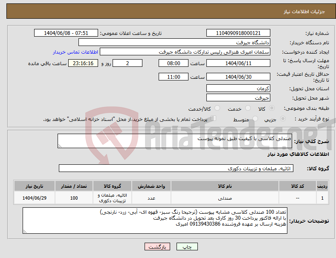This screenshot has width=336, height=258.
Task: Click the ردیف column header
Action: pyautogui.click(x=322, y=186)
